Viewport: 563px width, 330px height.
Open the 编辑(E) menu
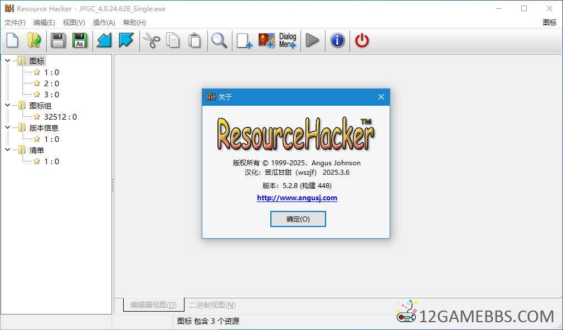(44, 23)
